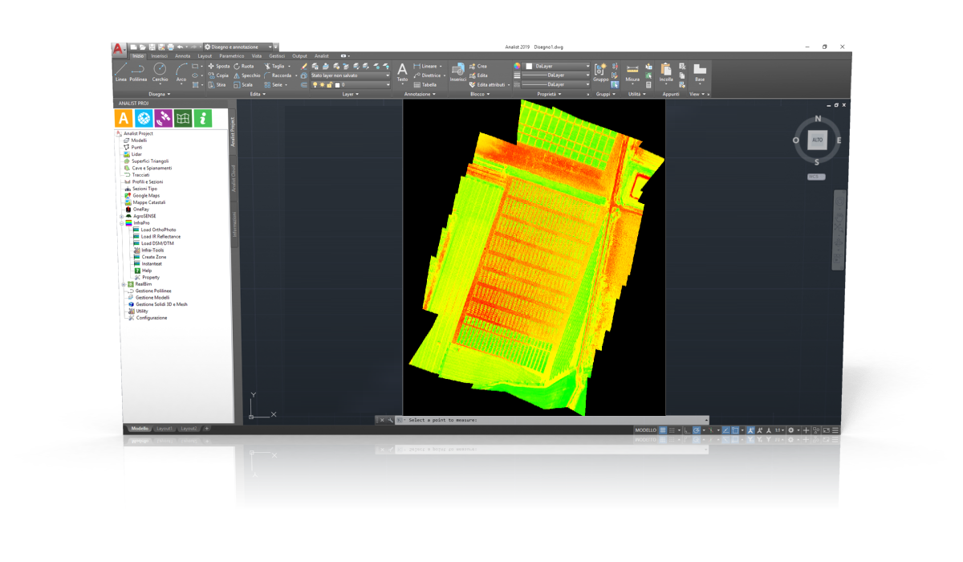Click the green map panel icon
The image size is (963, 562).
pyautogui.click(x=183, y=118)
